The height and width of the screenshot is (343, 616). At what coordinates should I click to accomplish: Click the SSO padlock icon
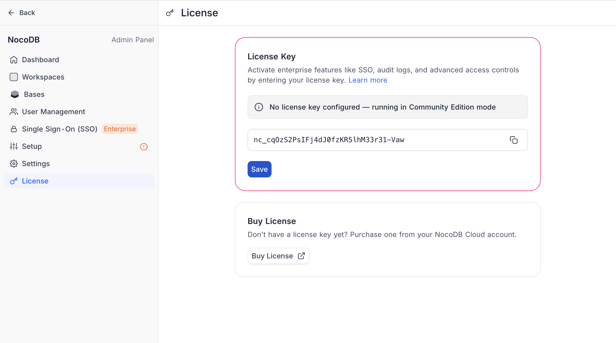(x=14, y=129)
